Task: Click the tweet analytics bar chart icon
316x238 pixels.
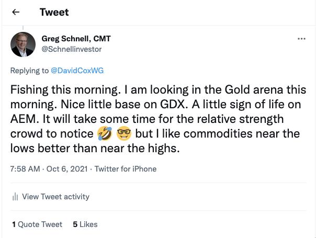Action: (x=15, y=197)
